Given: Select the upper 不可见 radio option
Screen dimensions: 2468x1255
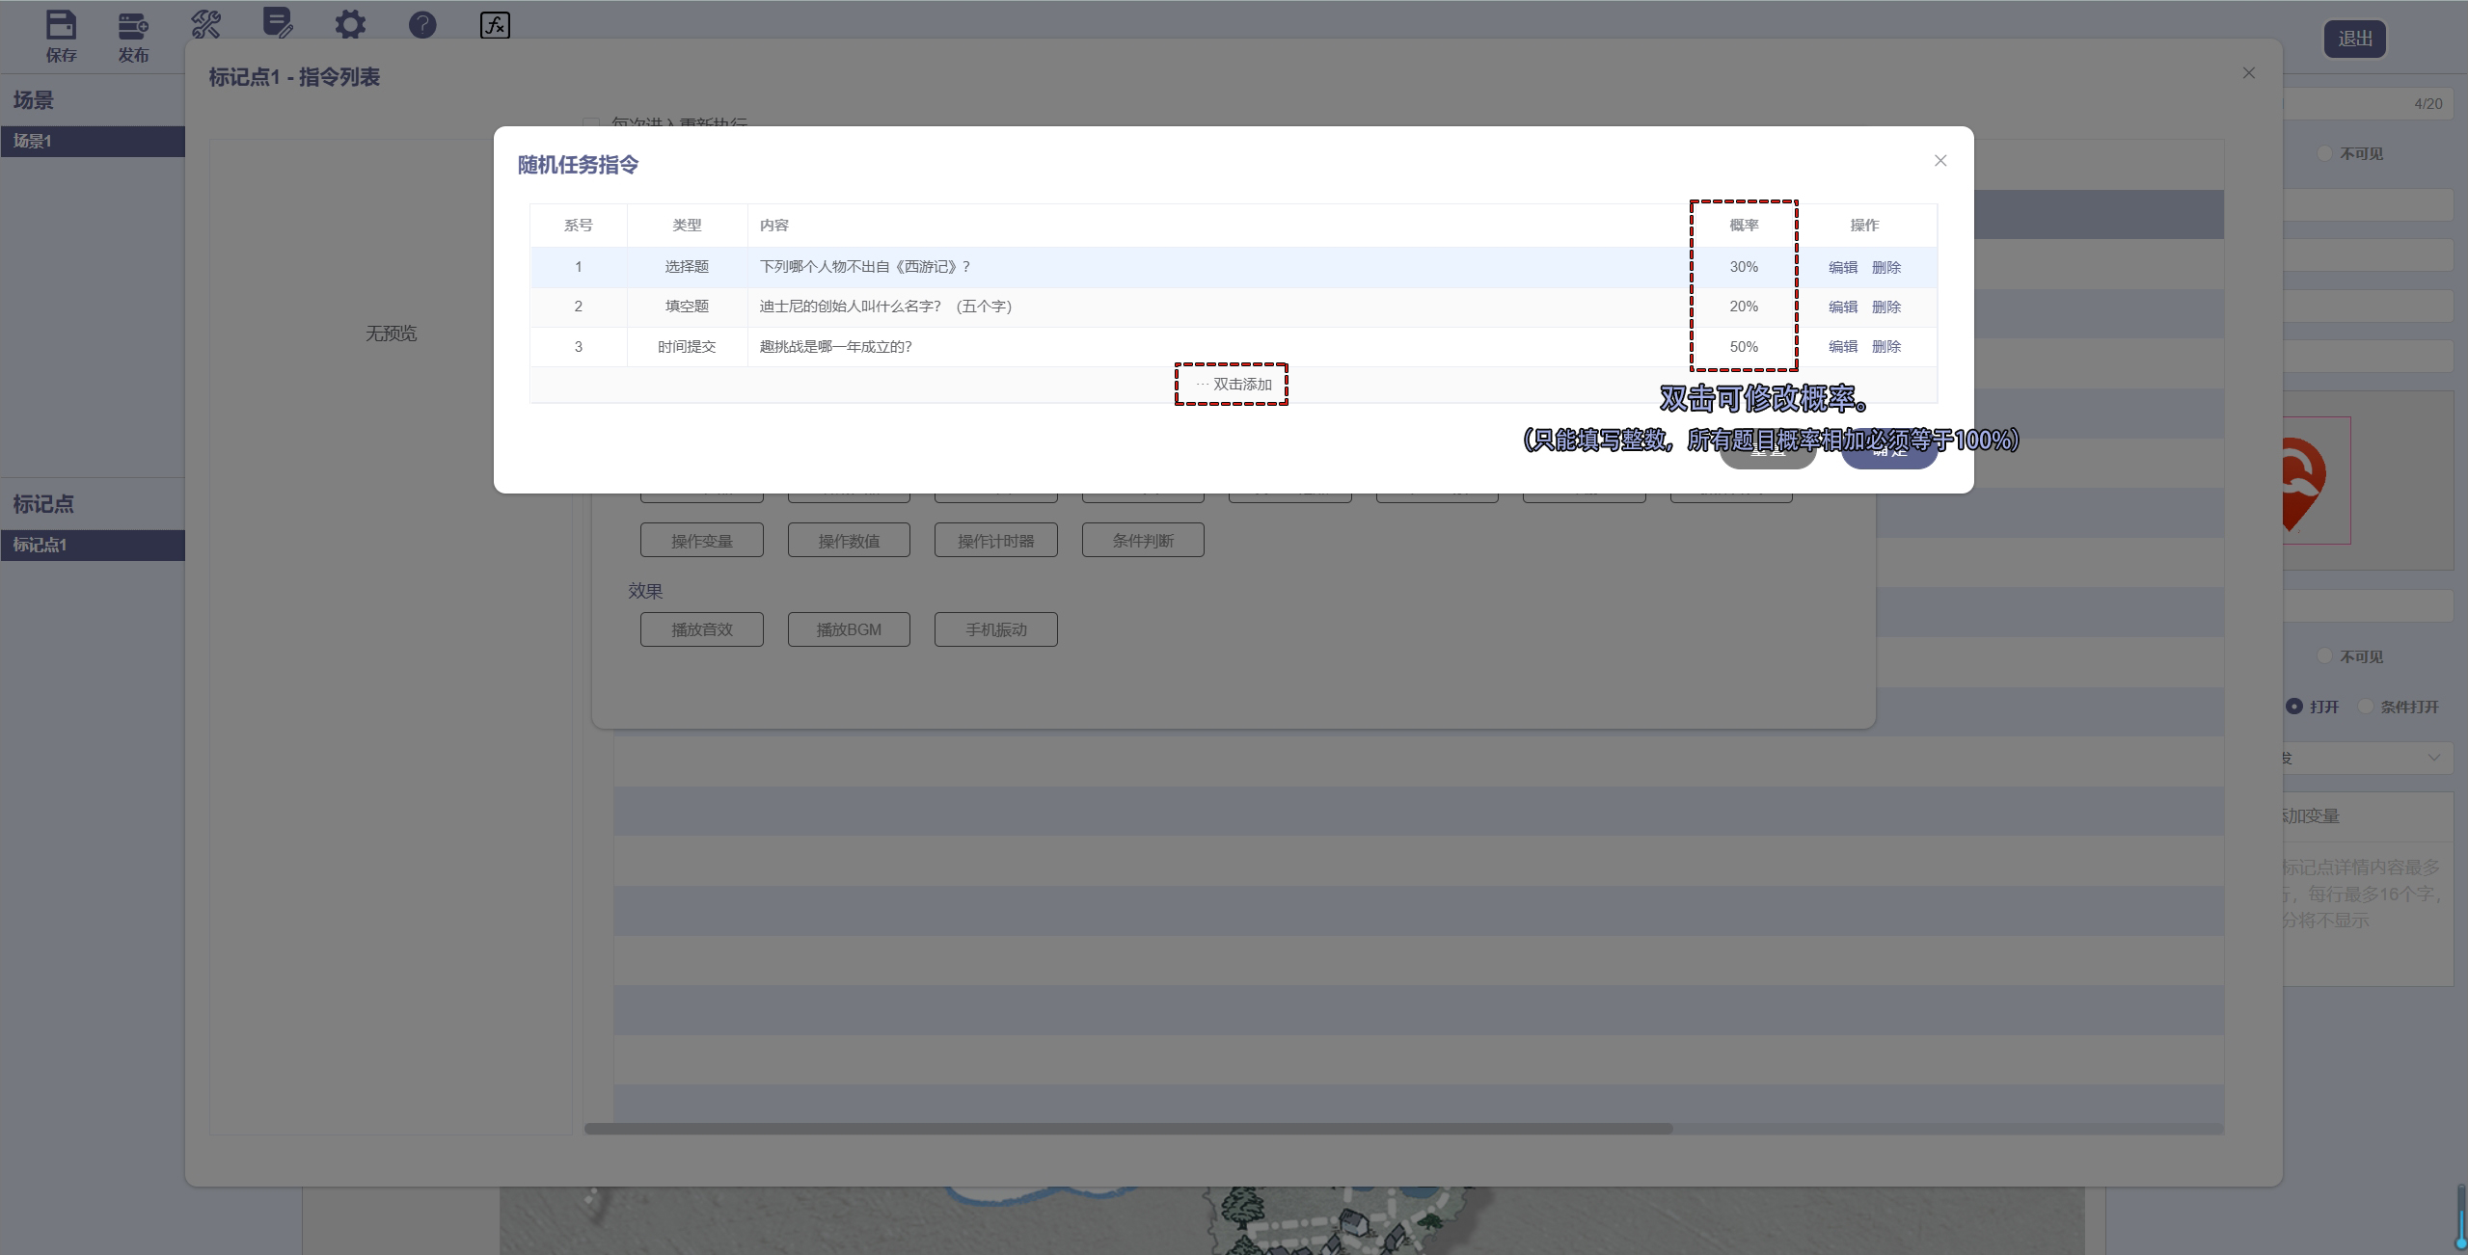Looking at the screenshot, I should (x=2325, y=154).
